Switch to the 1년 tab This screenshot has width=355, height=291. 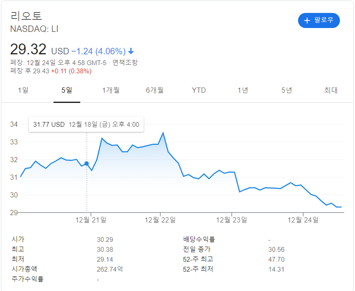[x=243, y=90]
